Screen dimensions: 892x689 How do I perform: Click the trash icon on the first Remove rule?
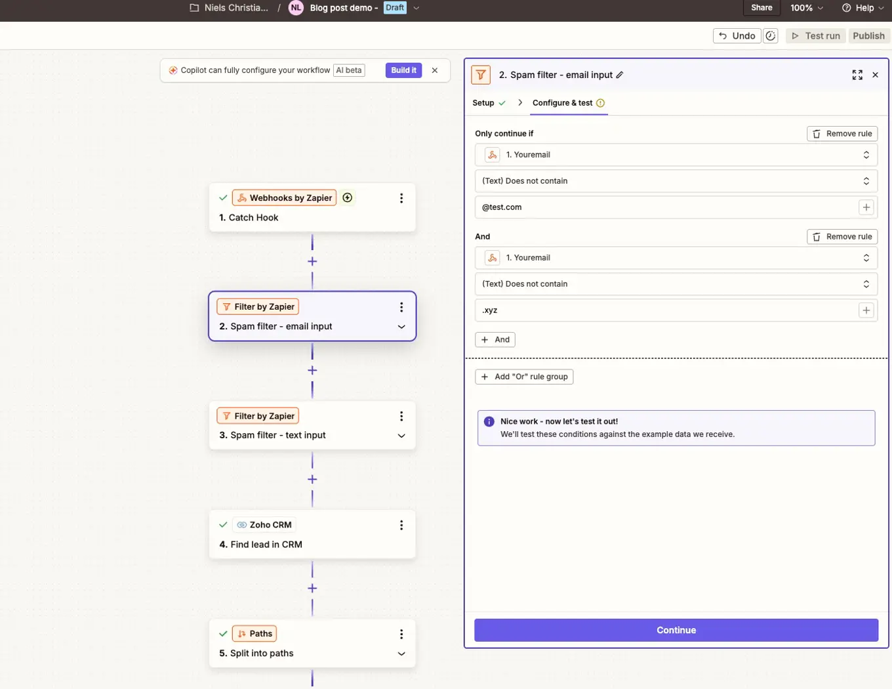pyautogui.click(x=817, y=133)
